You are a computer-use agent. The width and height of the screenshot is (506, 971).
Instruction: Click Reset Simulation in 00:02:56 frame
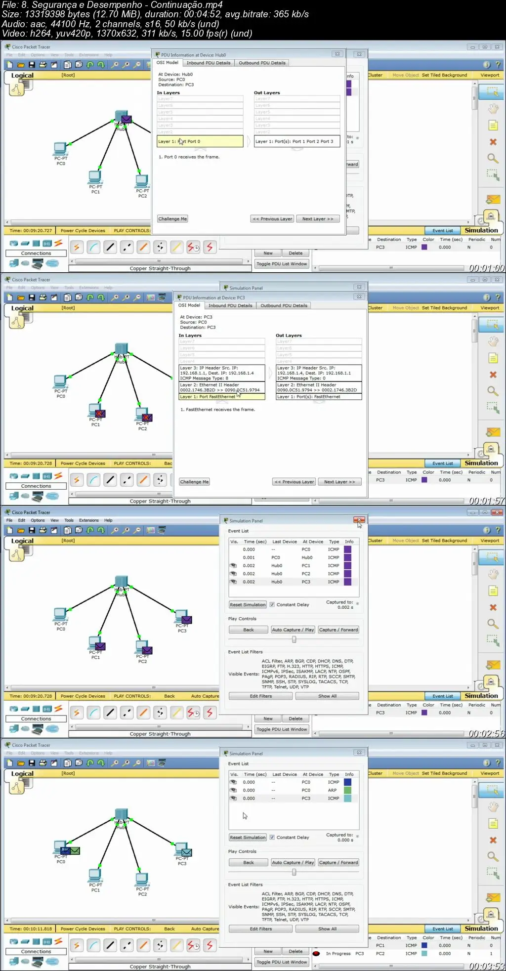pos(248,604)
